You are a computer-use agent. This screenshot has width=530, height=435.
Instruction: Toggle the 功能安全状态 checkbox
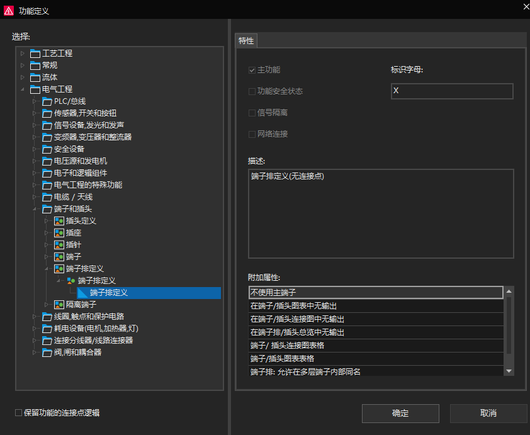pos(252,91)
